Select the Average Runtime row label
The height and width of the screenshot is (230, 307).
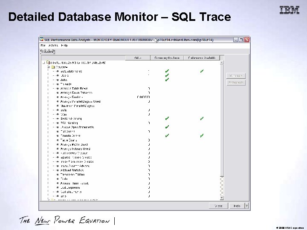point(72,97)
